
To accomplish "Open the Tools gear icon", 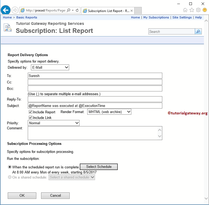I will pos(198,10).
